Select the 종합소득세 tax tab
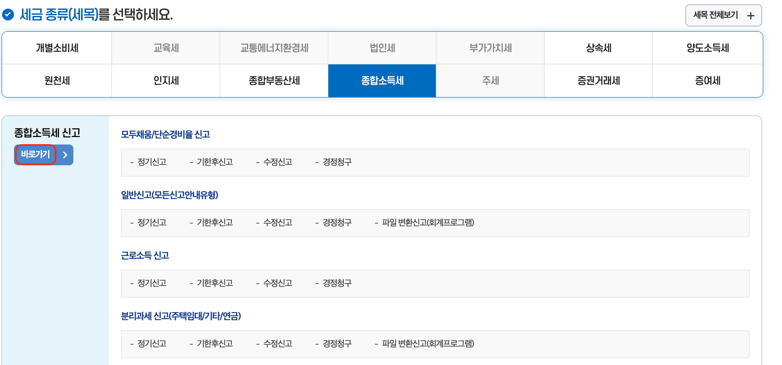Image resolution: width=782 pixels, height=365 pixels. pyautogui.click(x=382, y=81)
